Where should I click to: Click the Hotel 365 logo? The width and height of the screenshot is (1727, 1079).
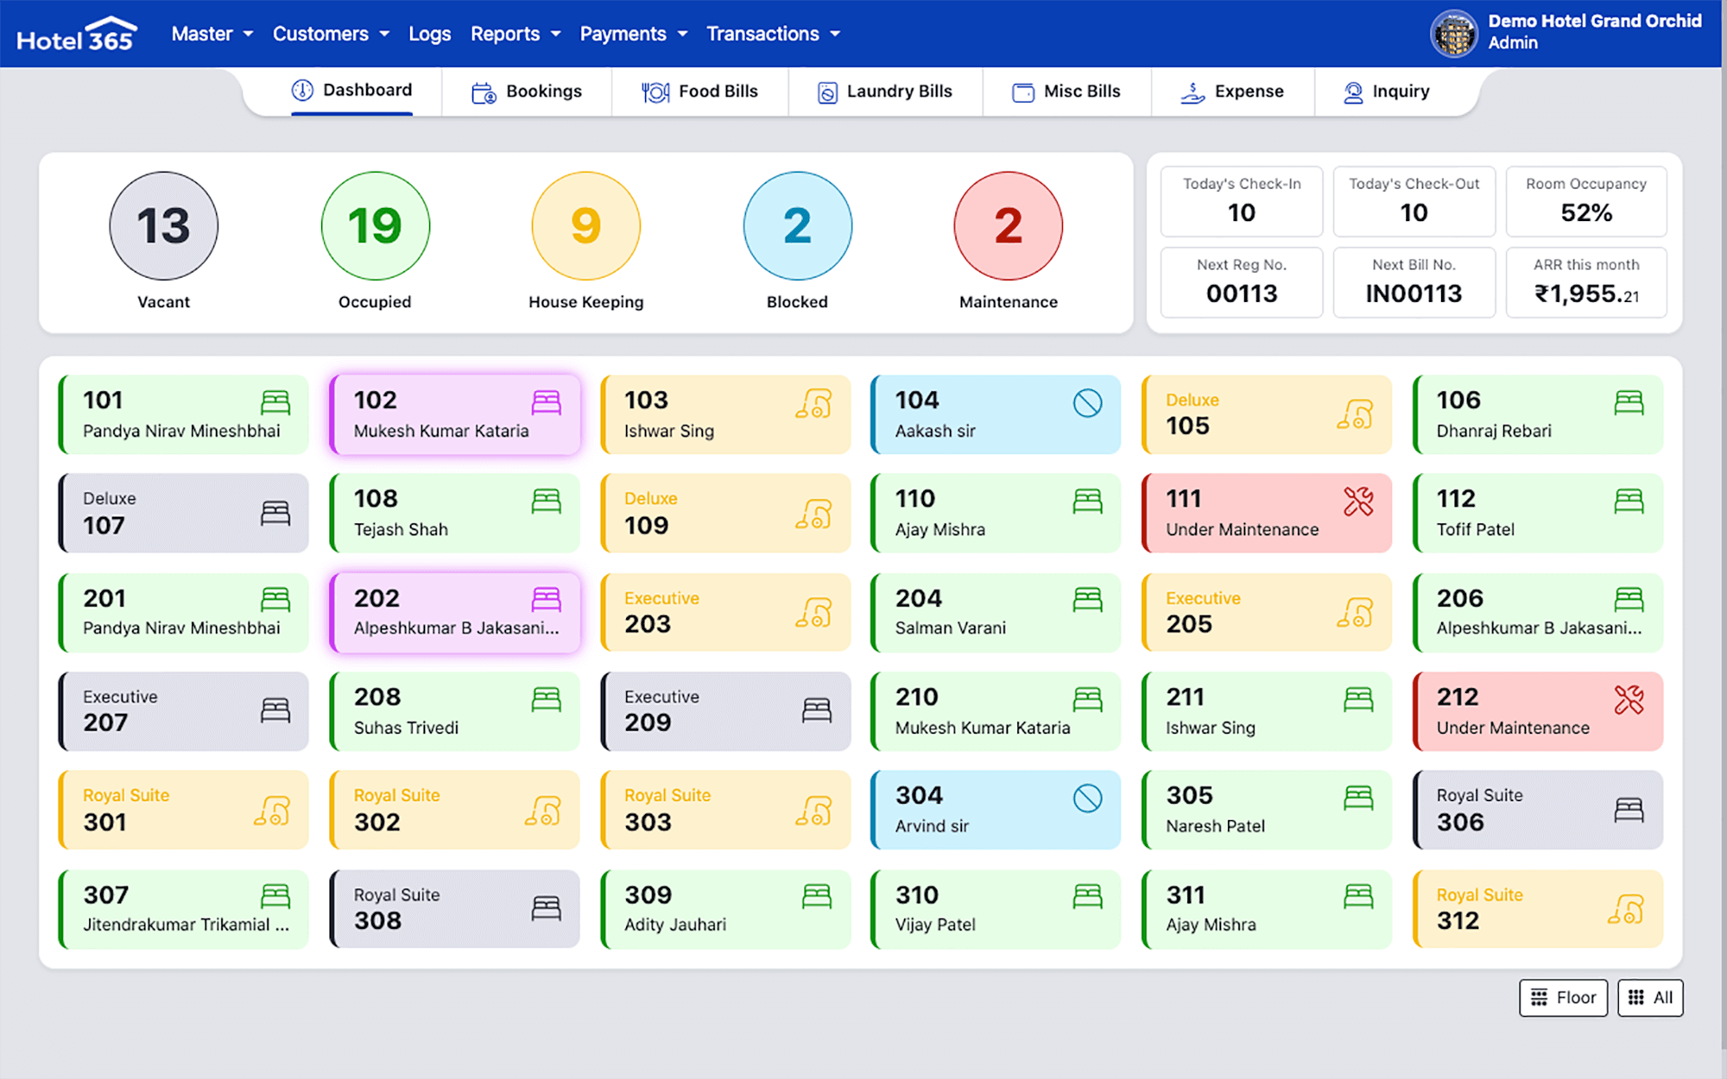click(76, 35)
